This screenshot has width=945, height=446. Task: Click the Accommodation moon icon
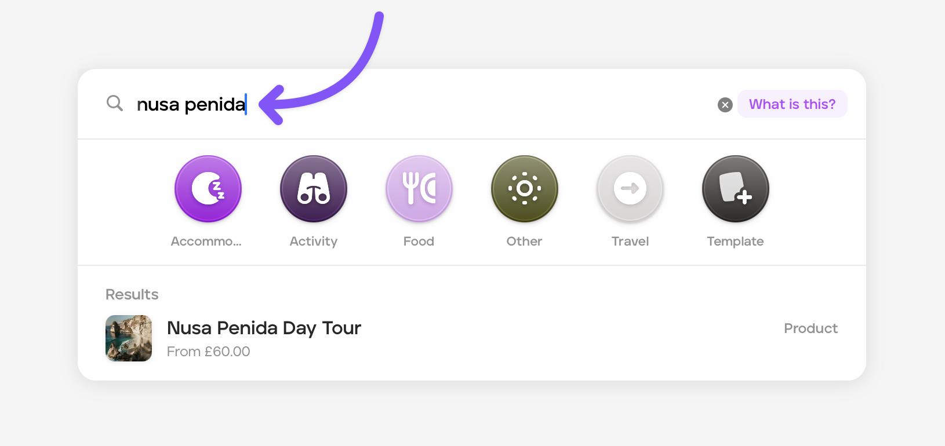208,189
